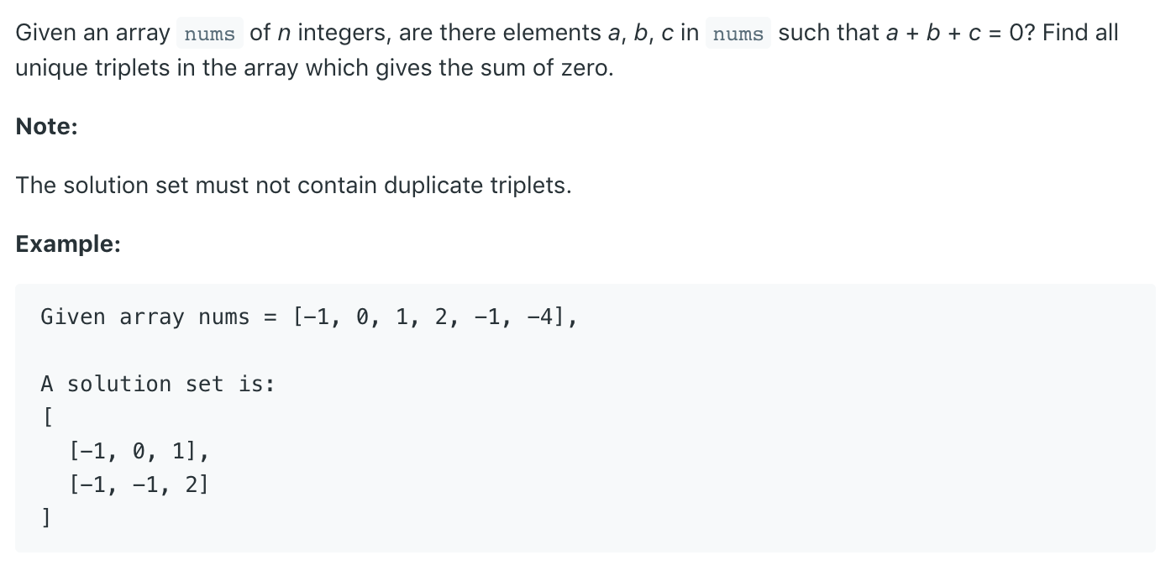Click the italic "n" before "integers"
This screenshot has width=1171, height=576.
pyautogui.click(x=284, y=34)
